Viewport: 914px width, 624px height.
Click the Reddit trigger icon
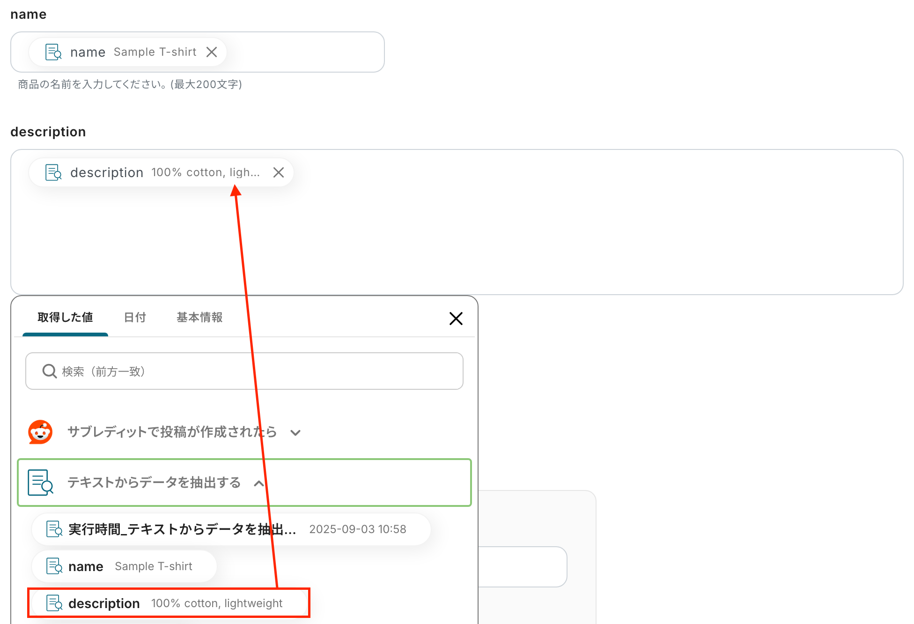(40, 432)
